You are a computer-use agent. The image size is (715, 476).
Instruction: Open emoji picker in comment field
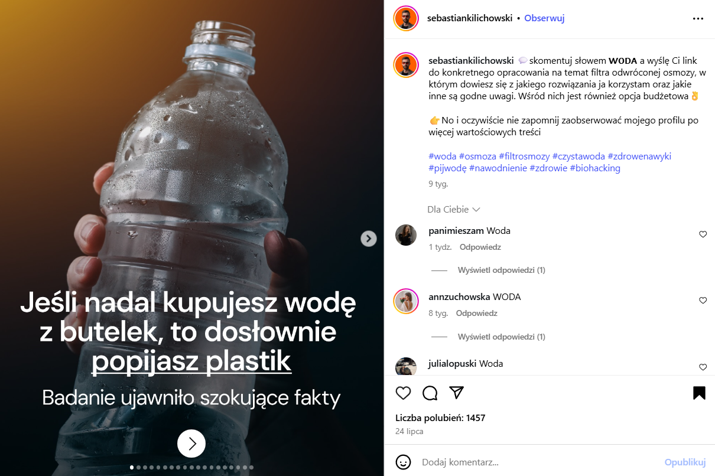coord(403,462)
